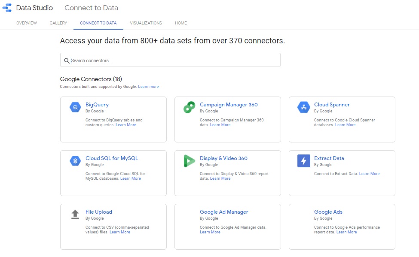This screenshot has width=419, height=257.
Task: Click Learn More on the Google Ads card
Action: click(x=346, y=232)
